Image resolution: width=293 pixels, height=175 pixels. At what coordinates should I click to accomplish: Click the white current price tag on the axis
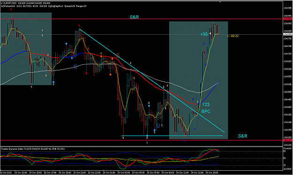click(288, 34)
